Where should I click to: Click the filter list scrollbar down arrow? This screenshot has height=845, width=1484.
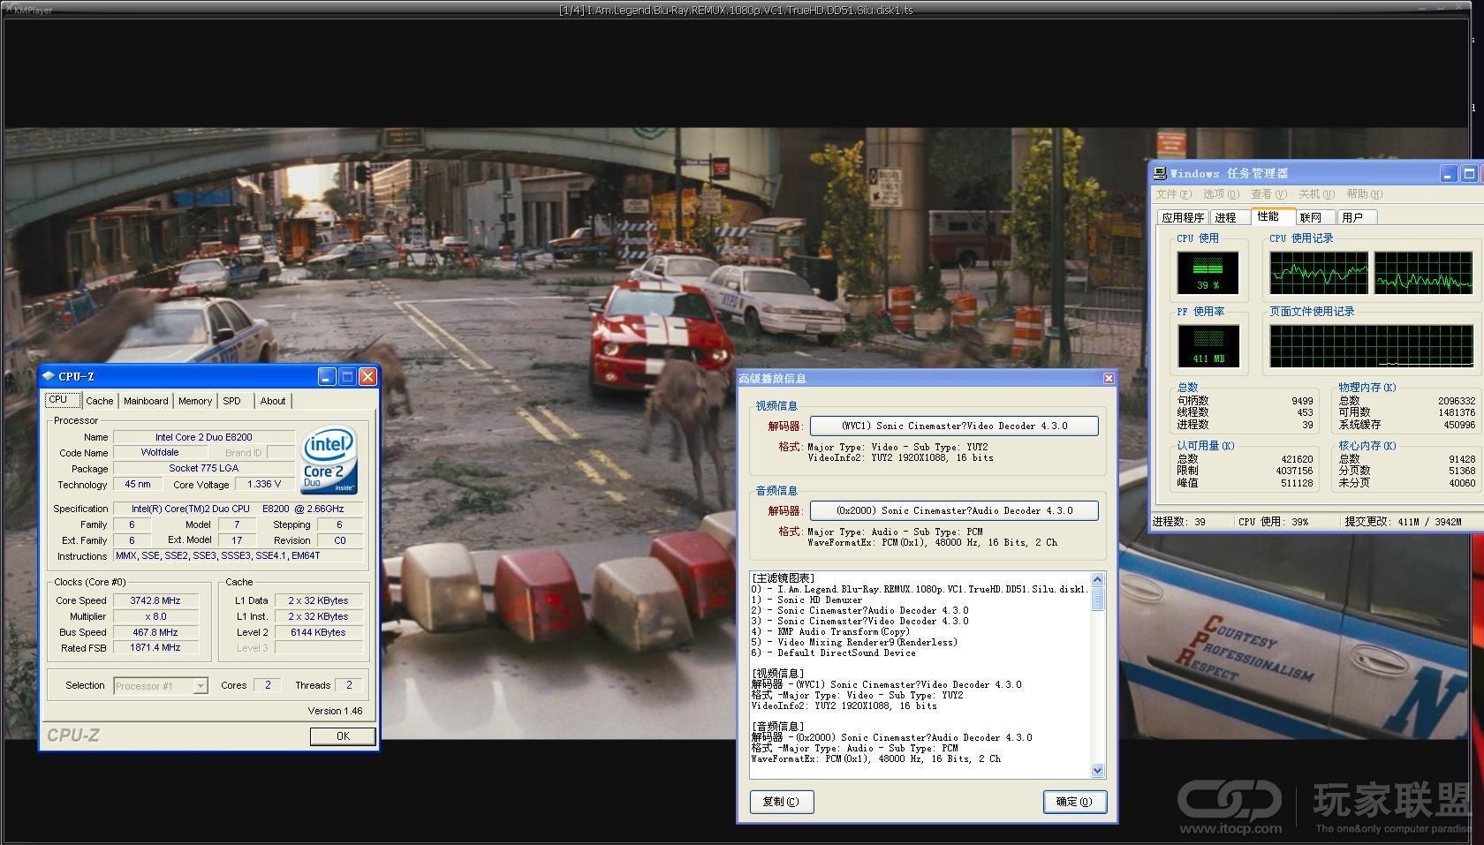click(1098, 771)
